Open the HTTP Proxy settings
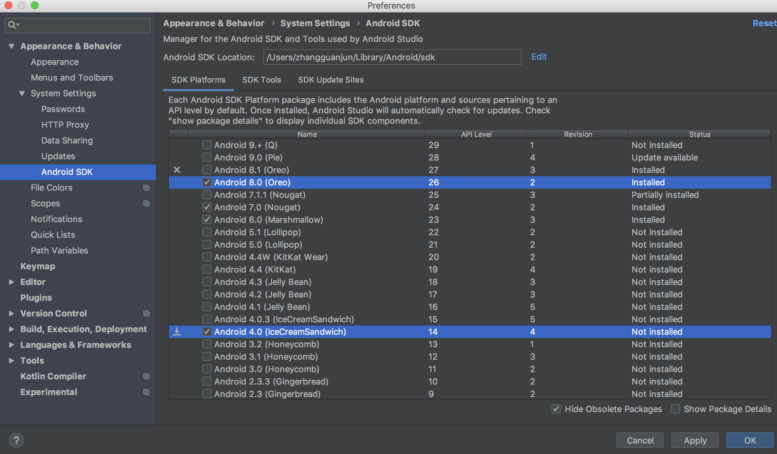Image resolution: width=777 pixels, height=454 pixels. point(65,125)
